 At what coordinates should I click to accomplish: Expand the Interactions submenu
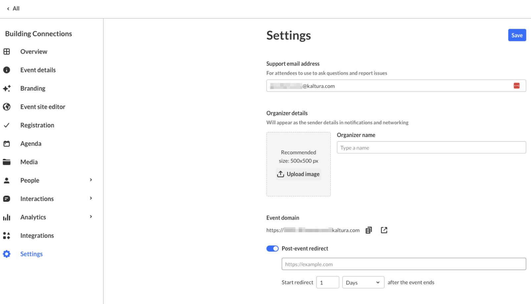click(91, 198)
